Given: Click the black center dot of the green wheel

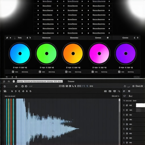Looking at the screenshot, I should [47, 54].
